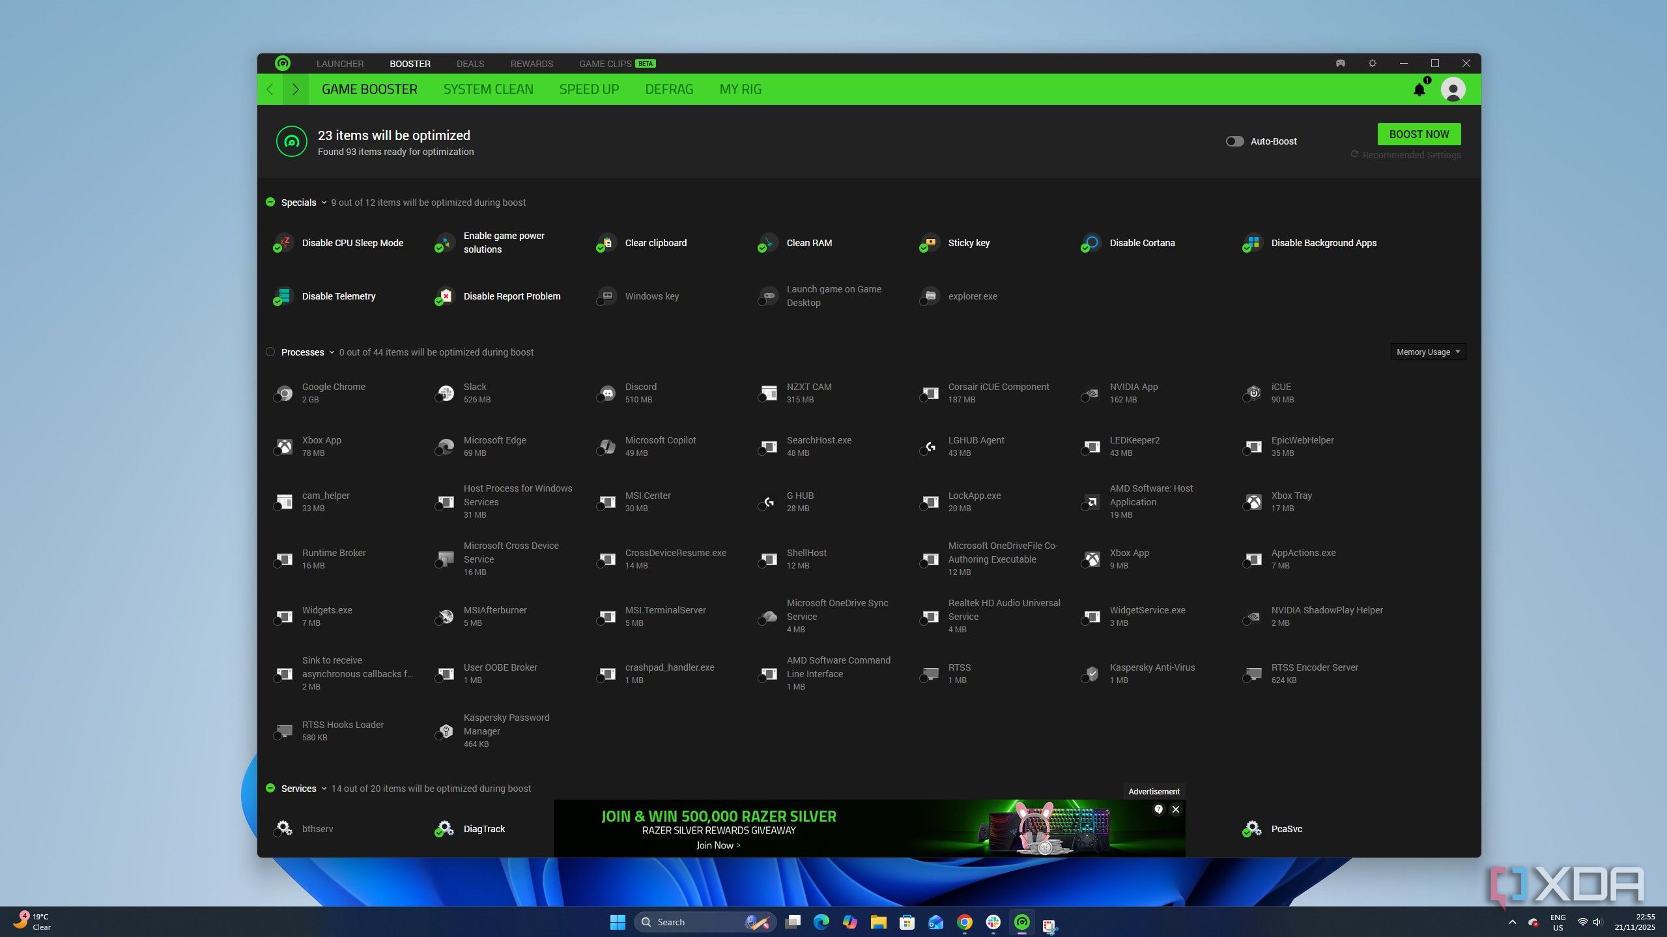
Task: Click the notification bell icon
Action: click(x=1419, y=89)
